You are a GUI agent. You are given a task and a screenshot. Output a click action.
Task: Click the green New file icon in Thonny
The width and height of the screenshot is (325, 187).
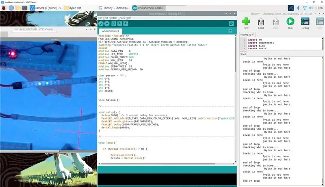(x=246, y=23)
